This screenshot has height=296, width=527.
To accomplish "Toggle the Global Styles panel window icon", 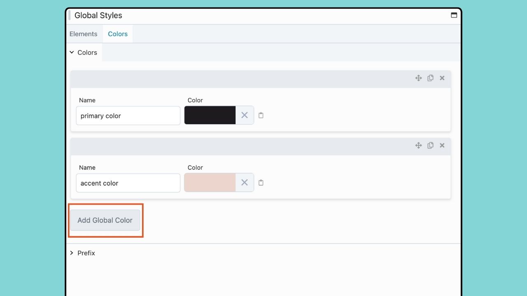I will [454, 15].
